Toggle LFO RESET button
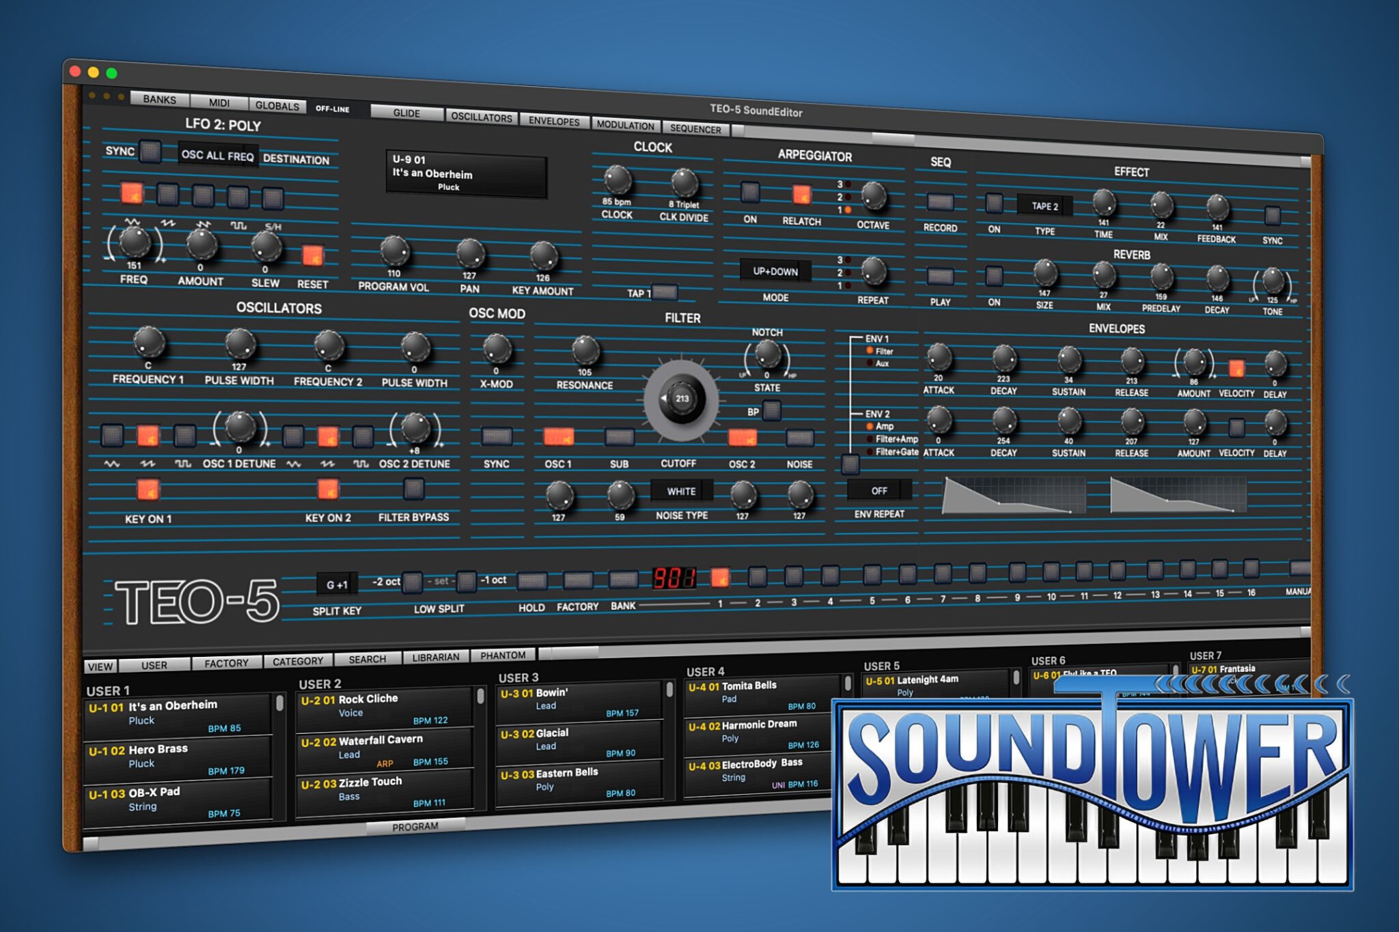The height and width of the screenshot is (932, 1399). pyautogui.click(x=313, y=255)
